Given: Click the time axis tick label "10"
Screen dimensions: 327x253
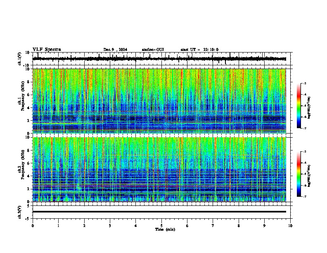Looking at the screenshot, I should [x=290, y=226].
